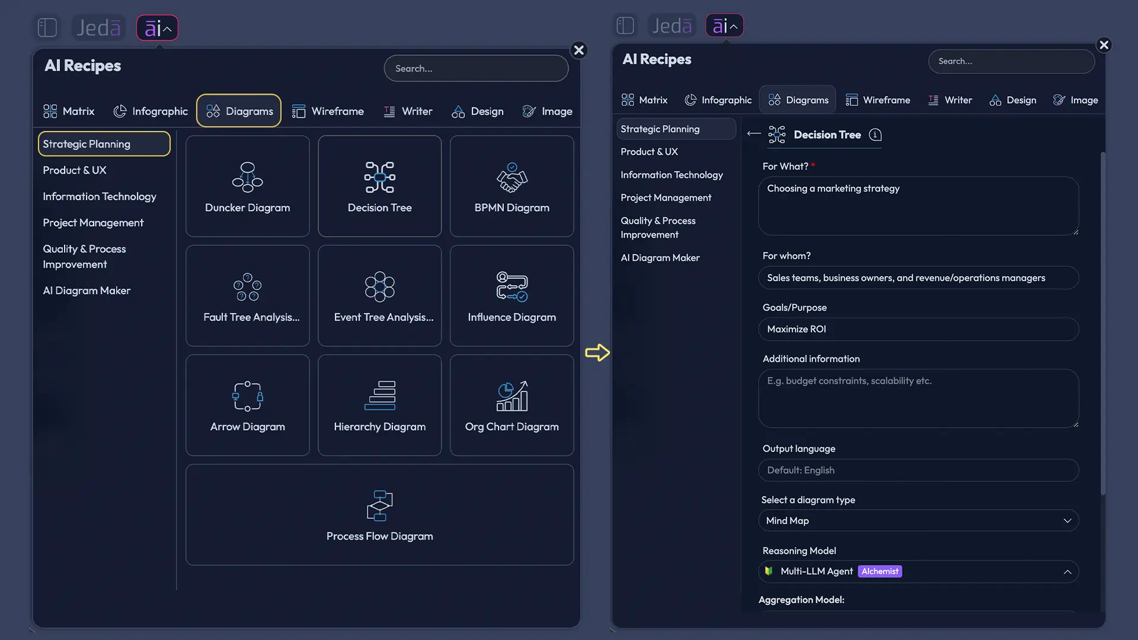Click Jeda logo in right window
1138x640 pixels.
(672, 25)
